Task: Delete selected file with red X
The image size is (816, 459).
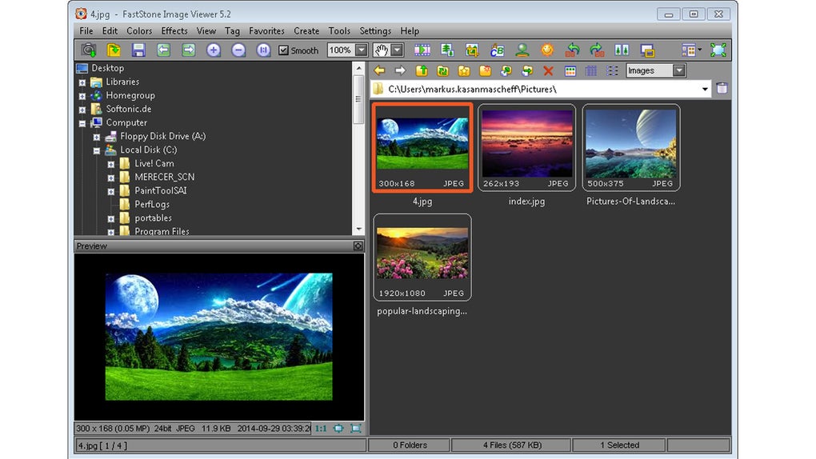Action: 548,70
